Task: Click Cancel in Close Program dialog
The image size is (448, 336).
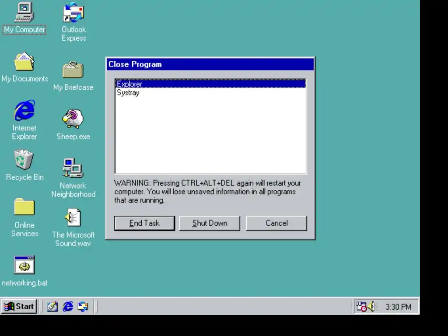Action: (x=276, y=223)
